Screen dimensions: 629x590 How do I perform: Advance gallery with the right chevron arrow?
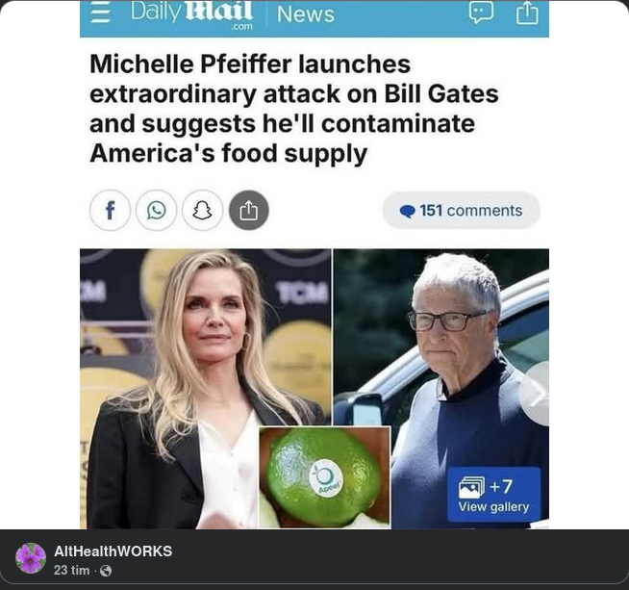pyautogui.click(x=537, y=395)
